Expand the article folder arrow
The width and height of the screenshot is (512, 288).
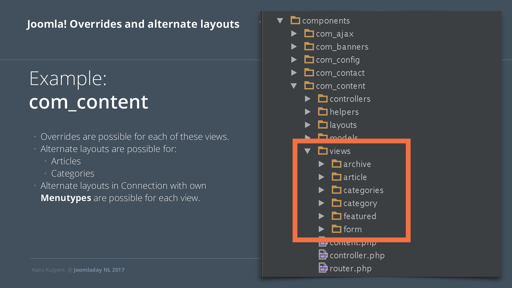click(x=321, y=177)
